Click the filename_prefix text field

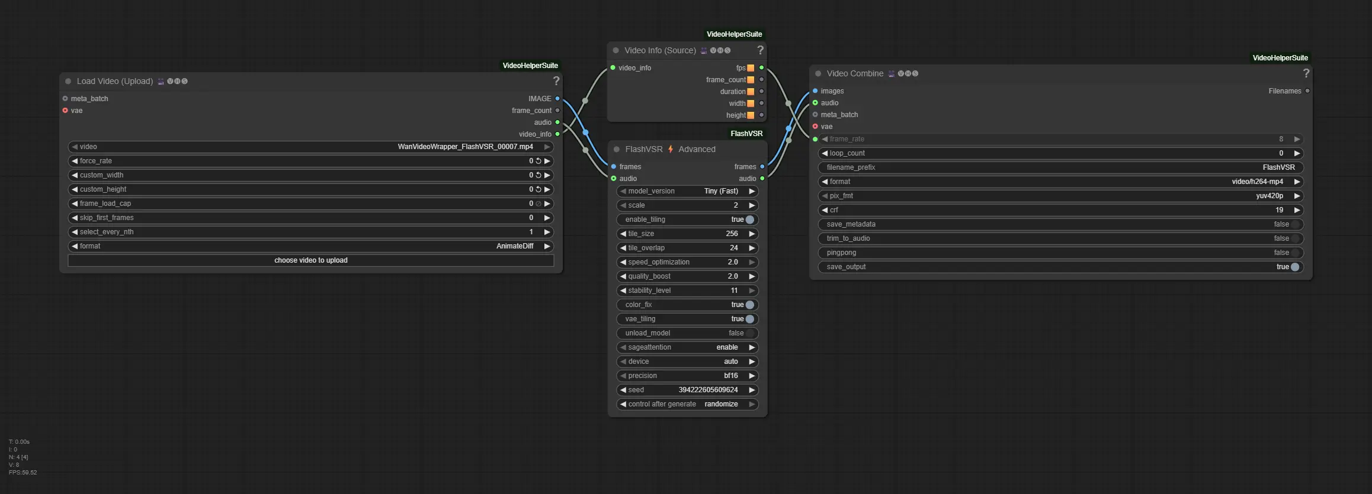tap(1060, 167)
